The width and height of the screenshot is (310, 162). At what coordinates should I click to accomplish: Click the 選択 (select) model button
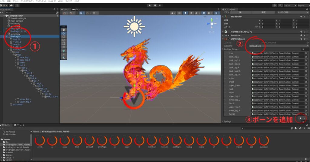coord(263,12)
